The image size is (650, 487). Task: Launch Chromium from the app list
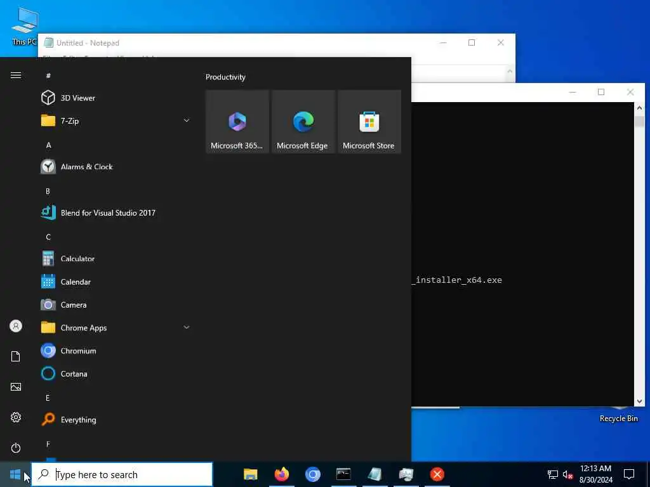116,350
